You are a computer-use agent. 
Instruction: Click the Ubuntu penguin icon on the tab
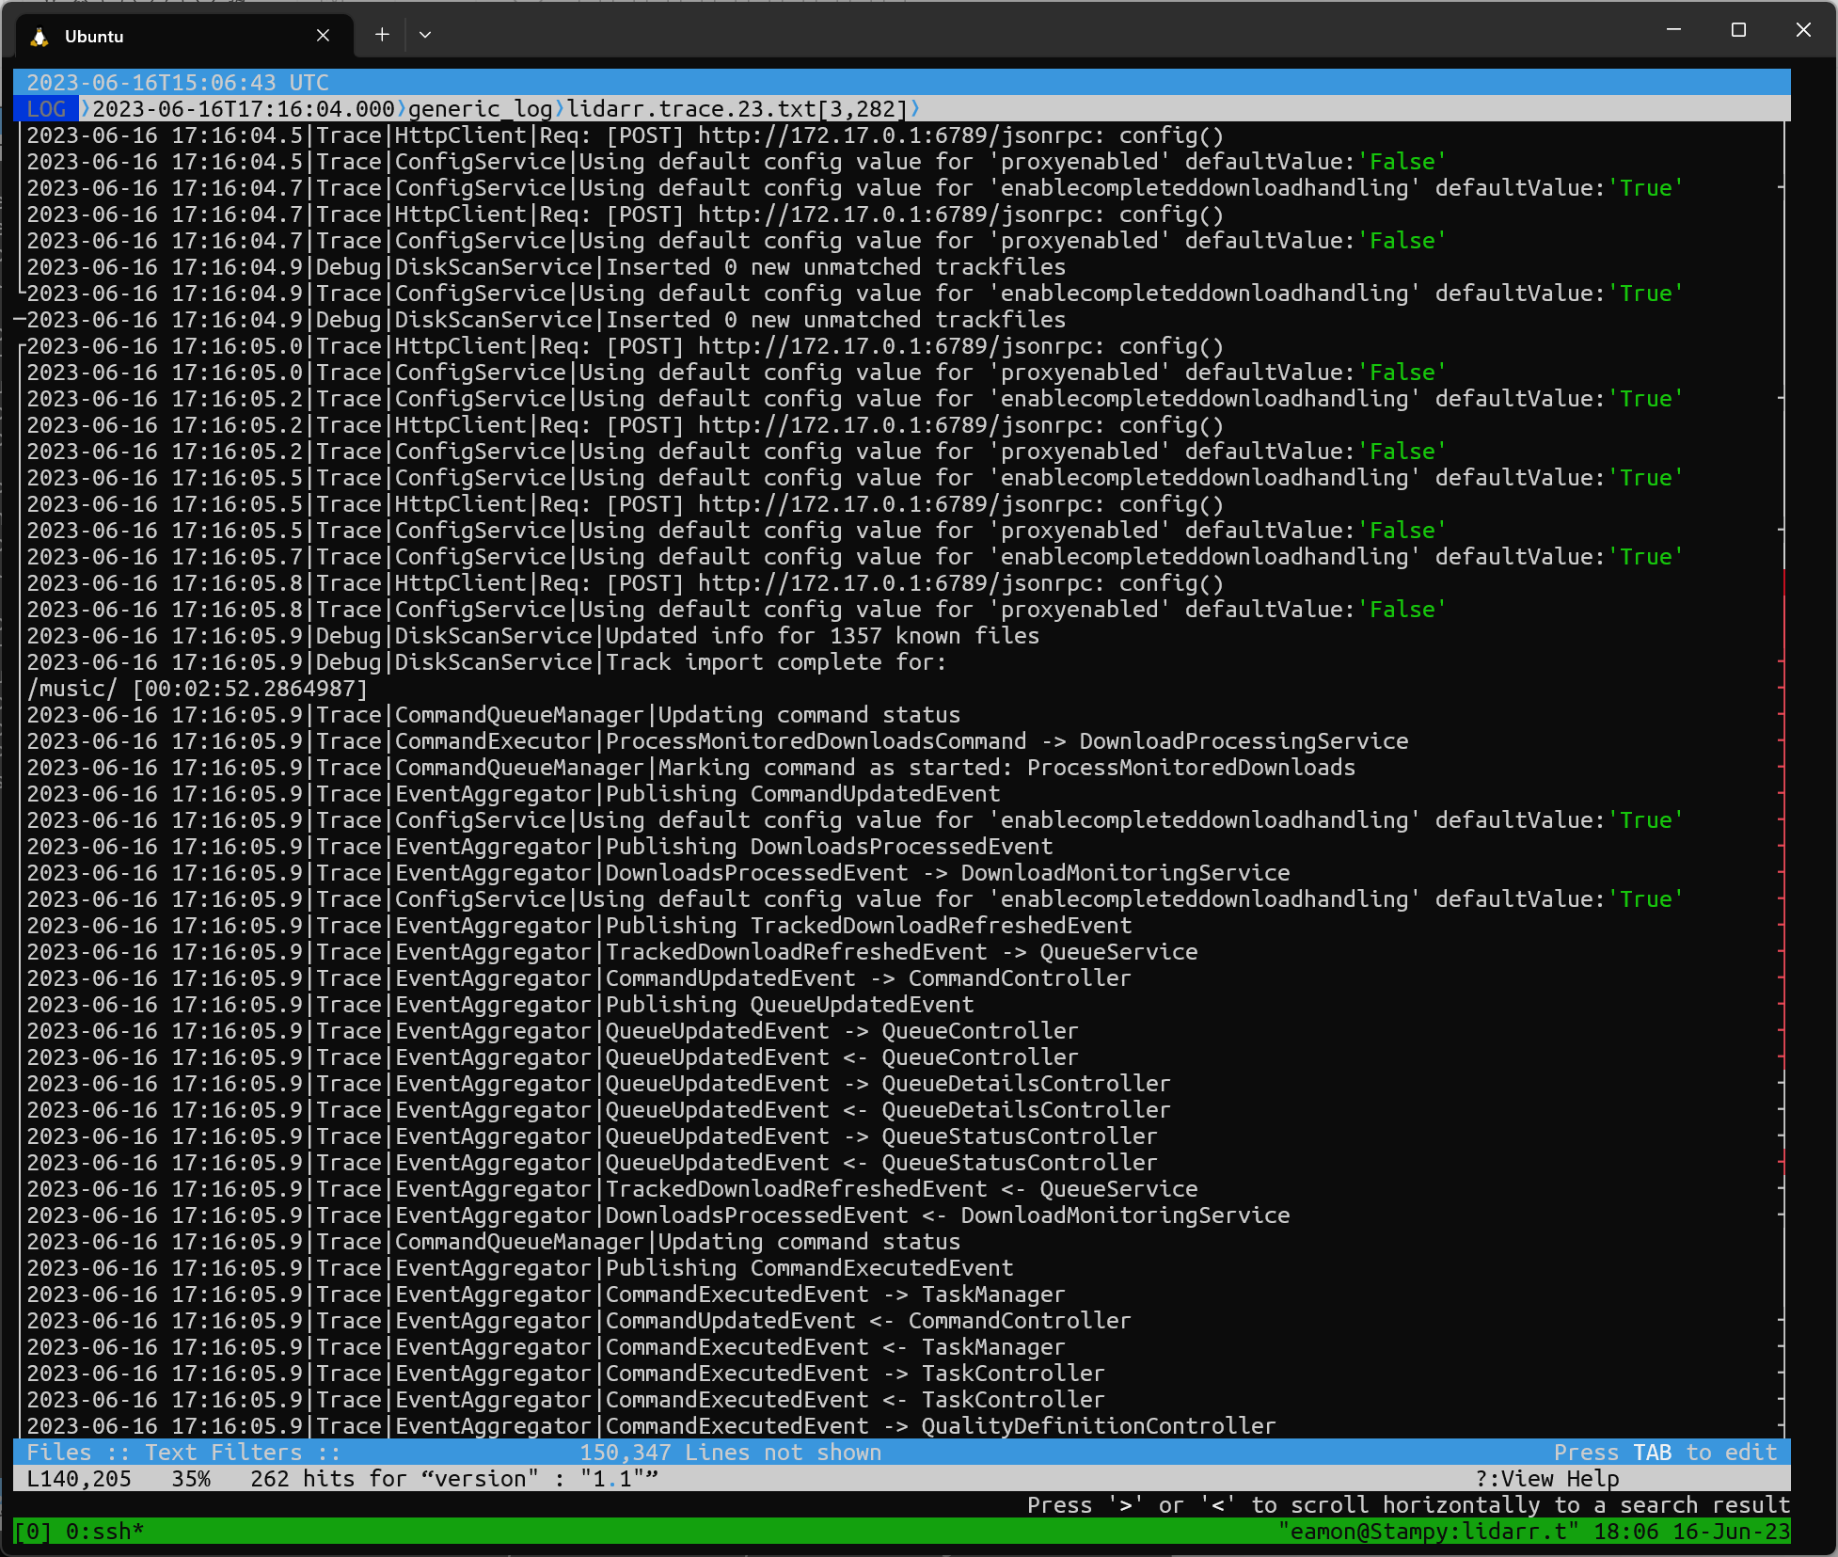coord(39,36)
